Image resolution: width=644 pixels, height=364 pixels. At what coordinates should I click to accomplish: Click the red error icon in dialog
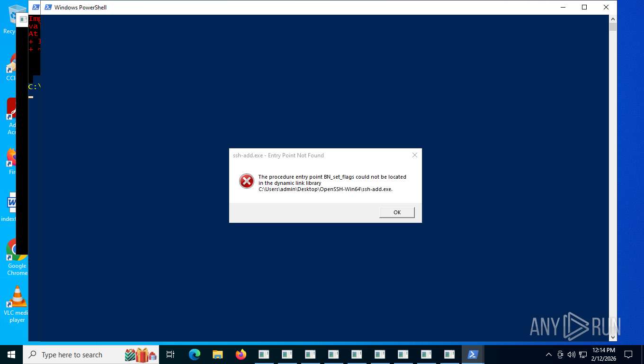(x=246, y=181)
